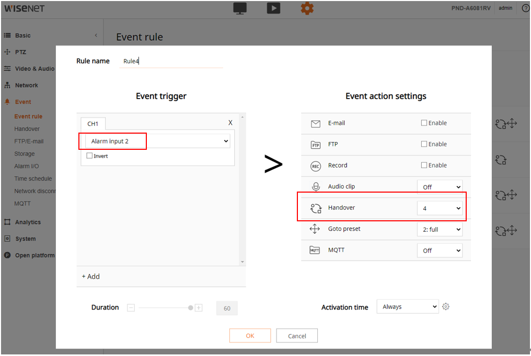Enable the Record action checkbox
531x356 pixels.
(424, 165)
